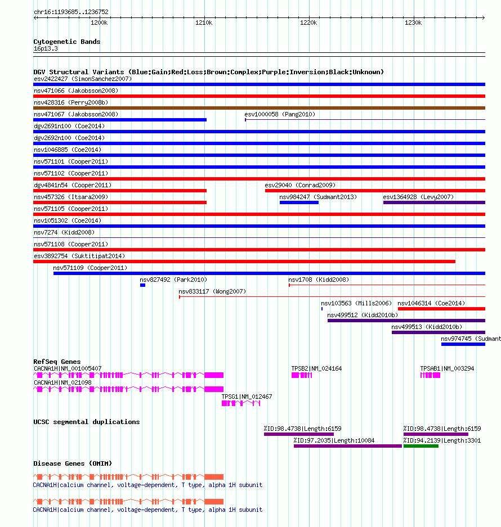The image size is (501, 527).
Task: Click nsv1051302 (Coe2014) variant label
Action: [68, 220]
